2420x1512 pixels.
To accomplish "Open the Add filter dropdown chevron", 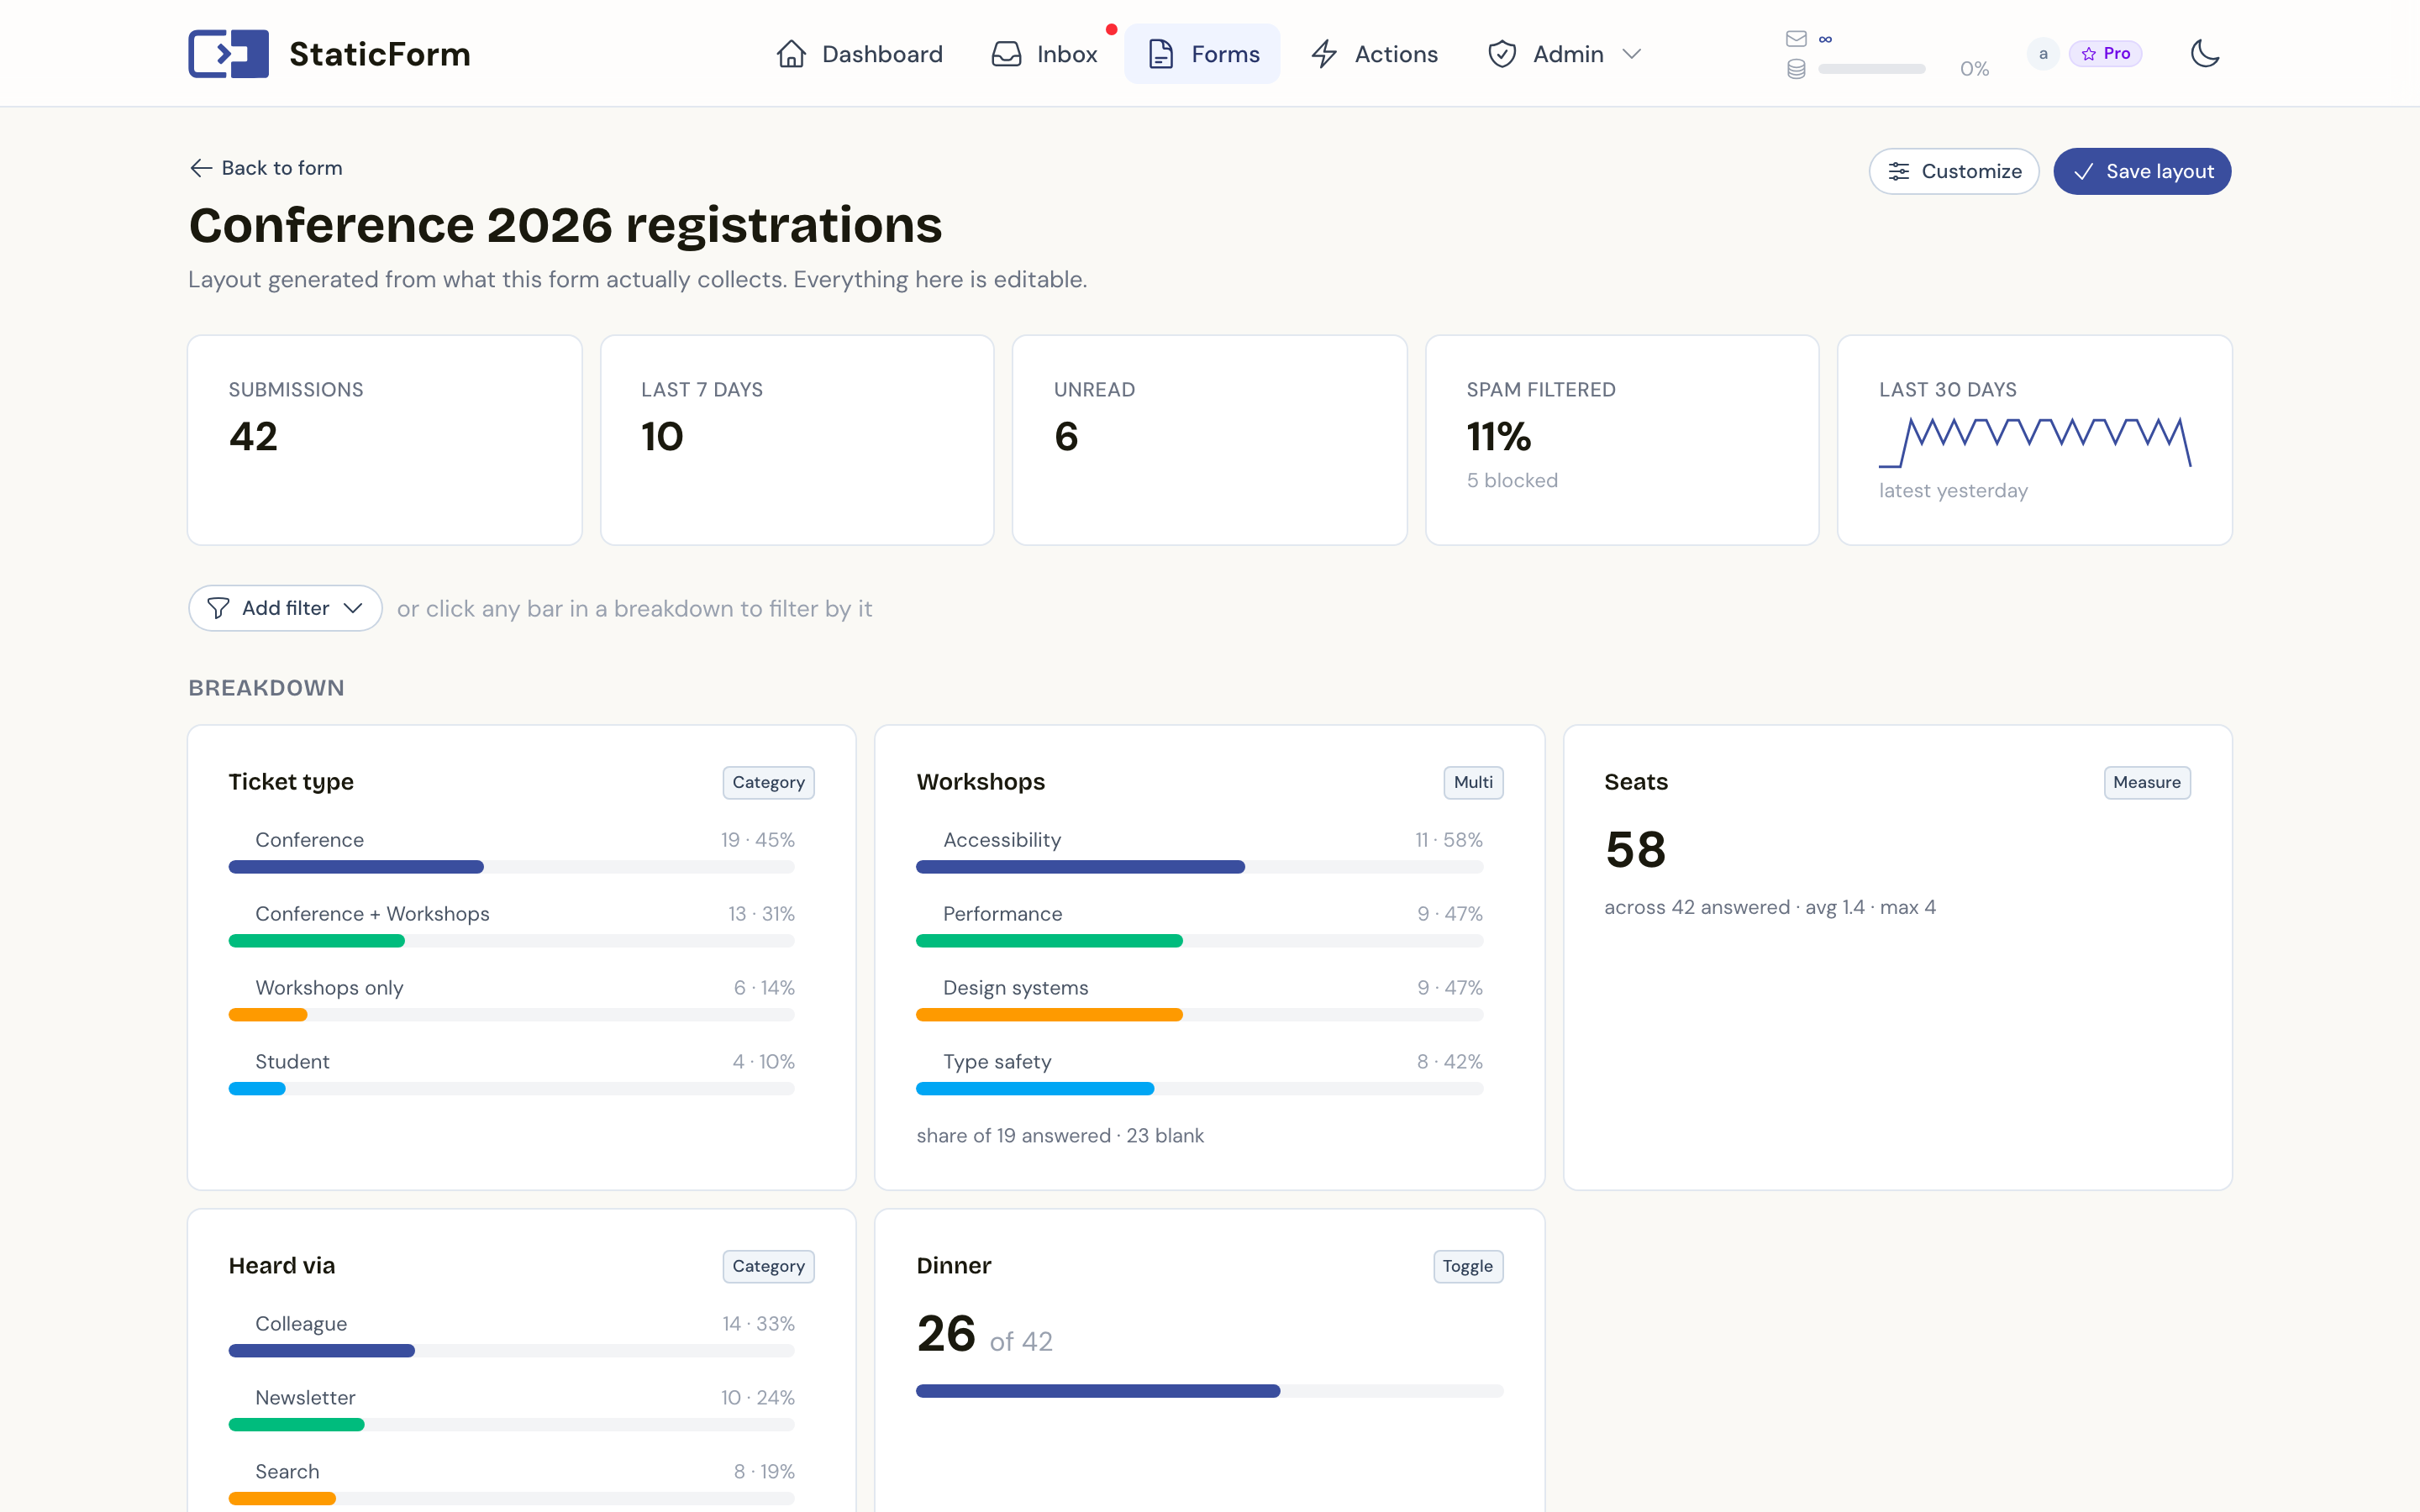I will (x=353, y=608).
